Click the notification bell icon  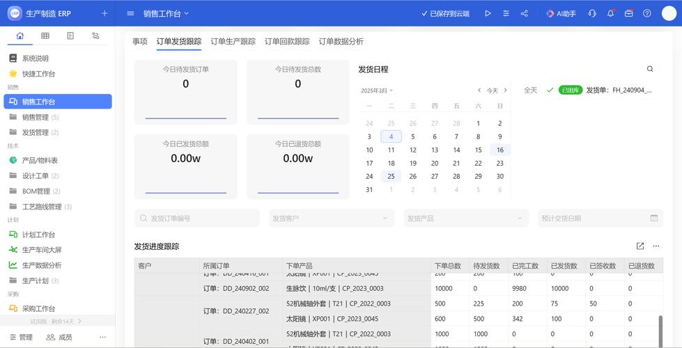pyautogui.click(x=611, y=13)
